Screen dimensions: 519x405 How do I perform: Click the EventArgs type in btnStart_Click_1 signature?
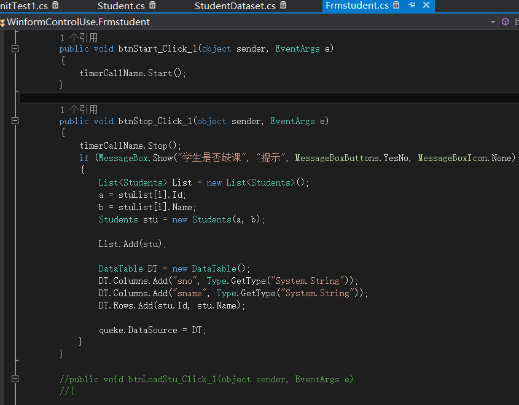pyautogui.click(x=297, y=49)
